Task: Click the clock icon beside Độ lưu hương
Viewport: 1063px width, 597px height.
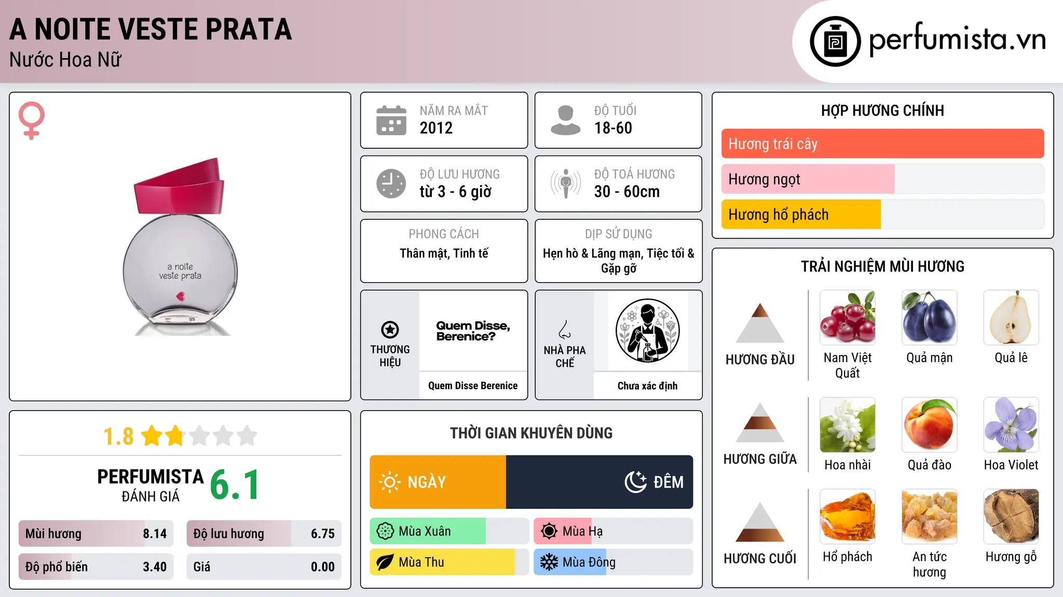Action: 391,183
